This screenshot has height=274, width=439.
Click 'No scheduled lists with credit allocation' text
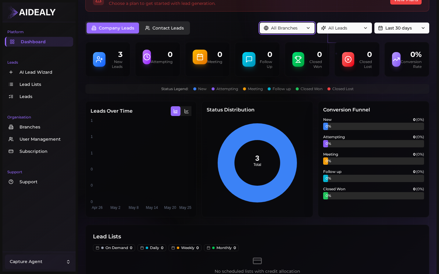click(257, 271)
